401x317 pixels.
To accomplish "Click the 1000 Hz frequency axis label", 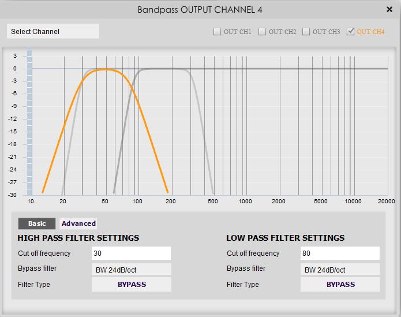I will tap(245, 202).
